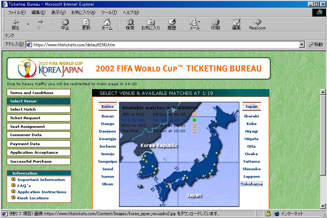Open the お気に入り(A) menu
Image resolution: width=327 pixels, height=218 pixels.
[x=83, y=13]
